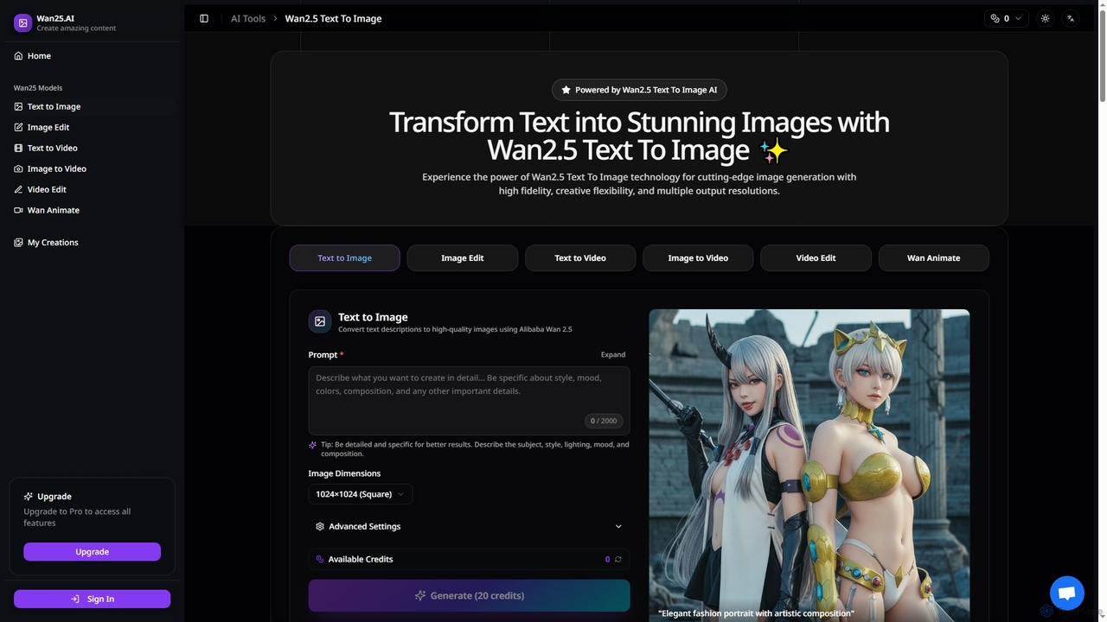The height and width of the screenshot is (622, 1107).
Task: Click Powered by Wan2.5 badge
Action: 639,90
